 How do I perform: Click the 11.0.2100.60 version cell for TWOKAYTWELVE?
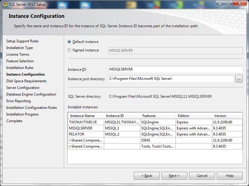tap(227, 122)
